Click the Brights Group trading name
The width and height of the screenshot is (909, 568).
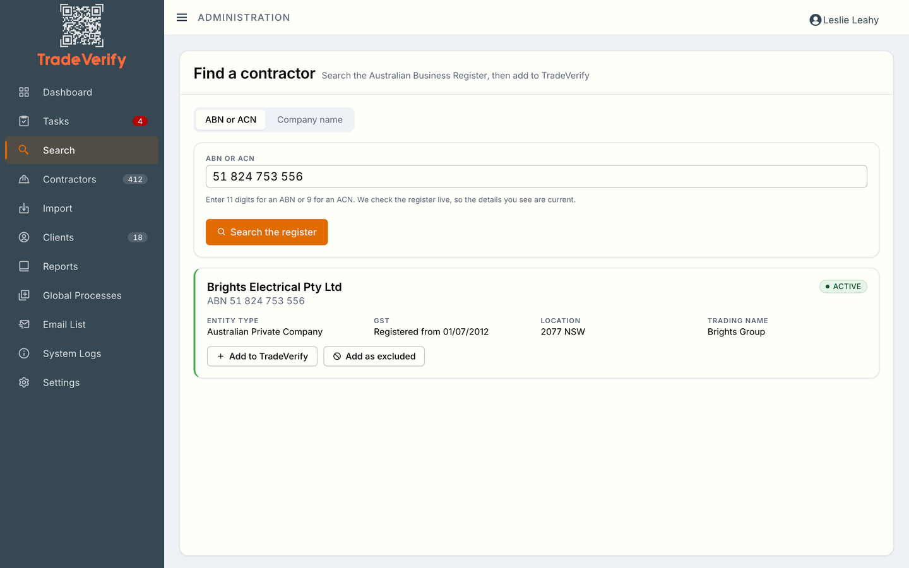[x=736, y=332]
